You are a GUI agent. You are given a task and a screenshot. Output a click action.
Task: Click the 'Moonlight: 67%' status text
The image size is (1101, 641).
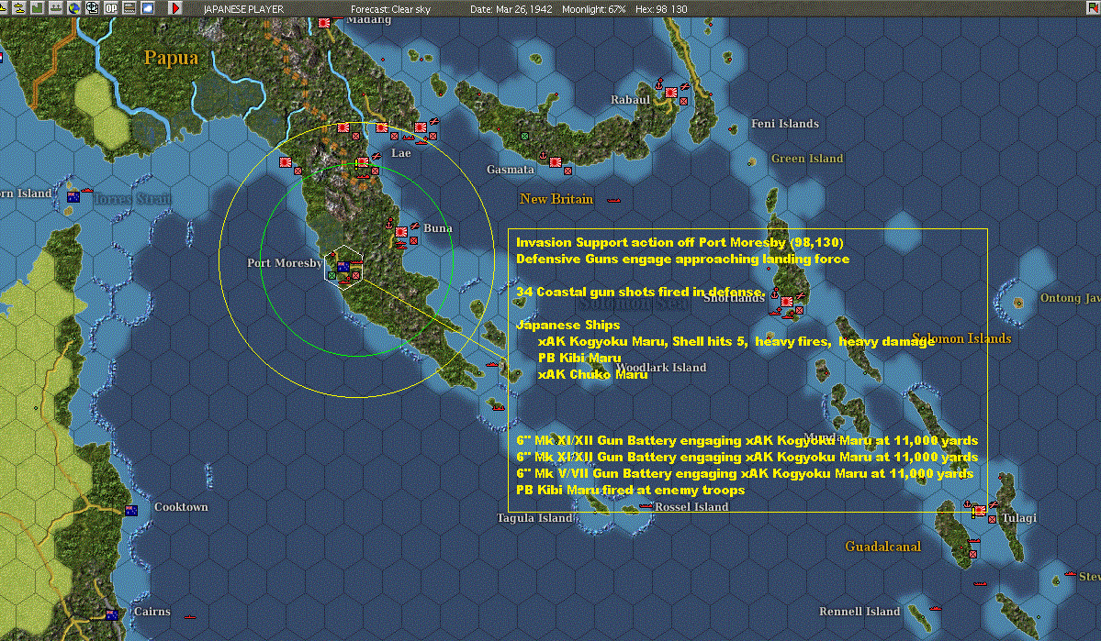[x=593, y=9]
